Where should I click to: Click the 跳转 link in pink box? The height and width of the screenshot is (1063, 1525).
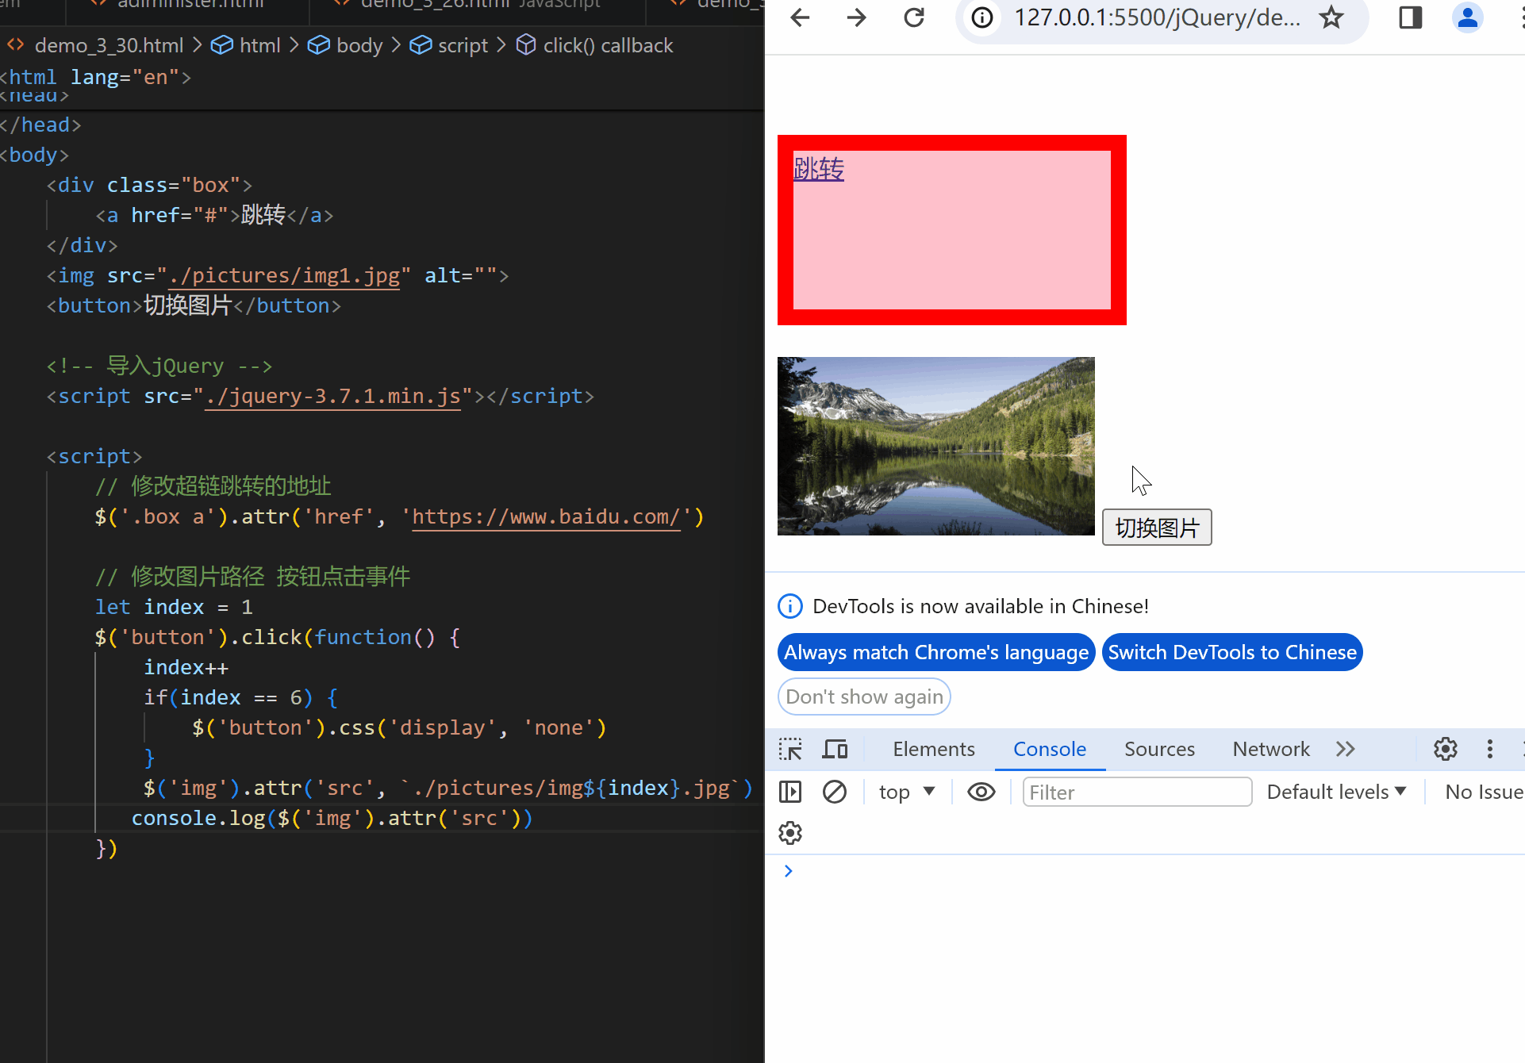[x=819, y=169]
